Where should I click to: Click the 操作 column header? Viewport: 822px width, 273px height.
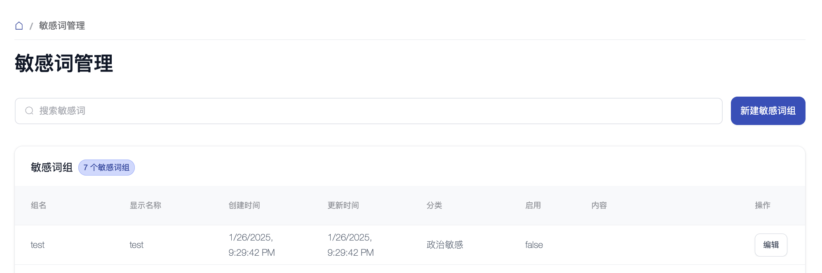(763, 206)
